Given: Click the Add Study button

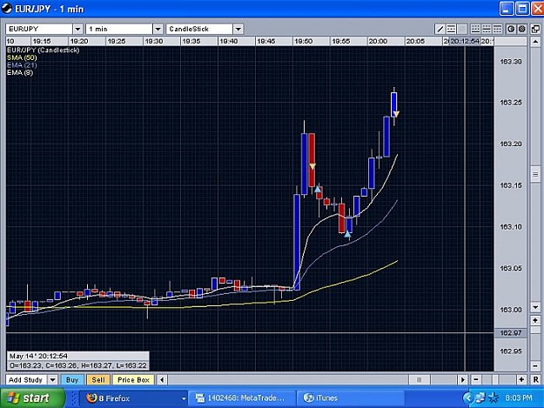Looking at the screenshot, I should 27,379.
